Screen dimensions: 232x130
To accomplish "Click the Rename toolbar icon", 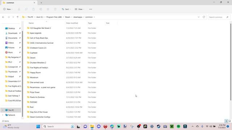I will [x=41, y=9].
